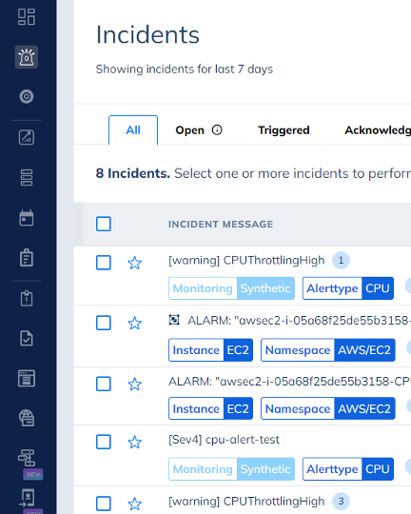This screenshot has width=411, height=514.
Task: Click the Incidents page heading
Action: pyautogui.click(x=147, y=35)
